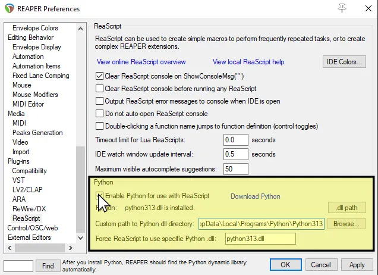Open Compatibility plug-in settings
The image size is (378, 275).
tap(29, 171)
